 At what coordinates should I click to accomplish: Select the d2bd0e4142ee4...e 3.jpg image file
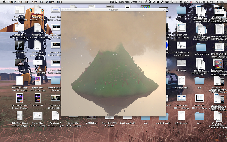tap(20, 116)
